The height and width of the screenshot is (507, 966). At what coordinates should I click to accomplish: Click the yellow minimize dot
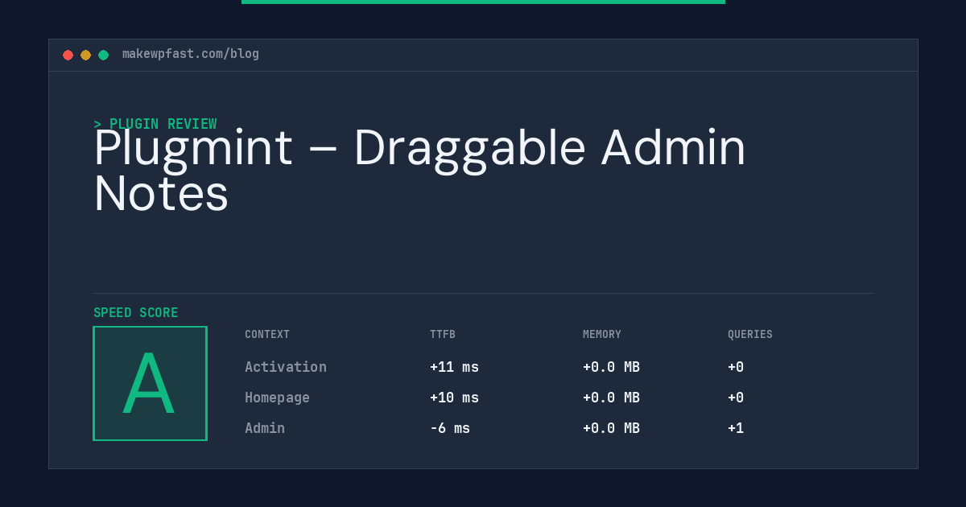85,55
